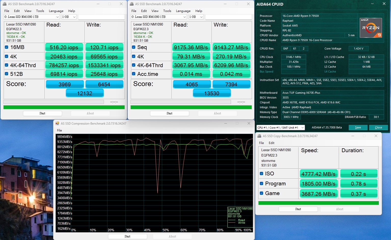Click green progress bar in middle benchmark window
391x240 pixels.
click(x=191, y=107)
